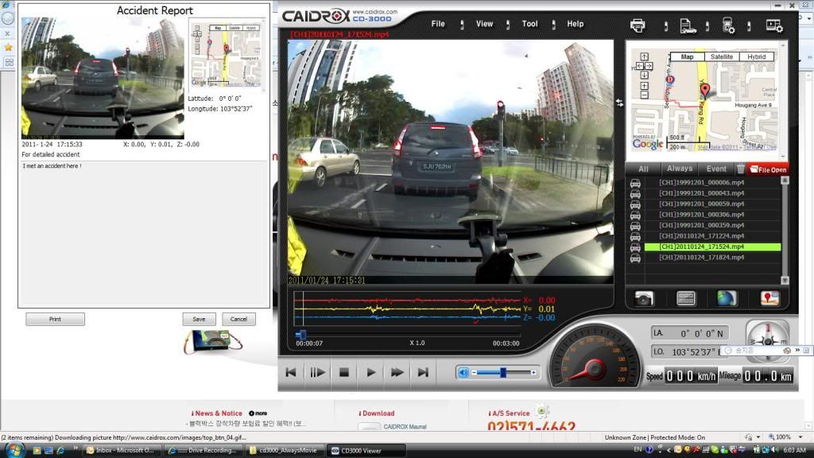
Task: Click the red location pin on the map
Action: tap(704, 91)
